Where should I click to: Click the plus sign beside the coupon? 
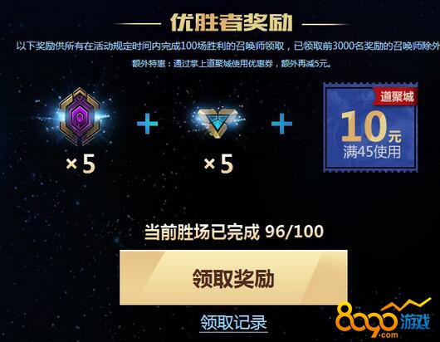281,124
